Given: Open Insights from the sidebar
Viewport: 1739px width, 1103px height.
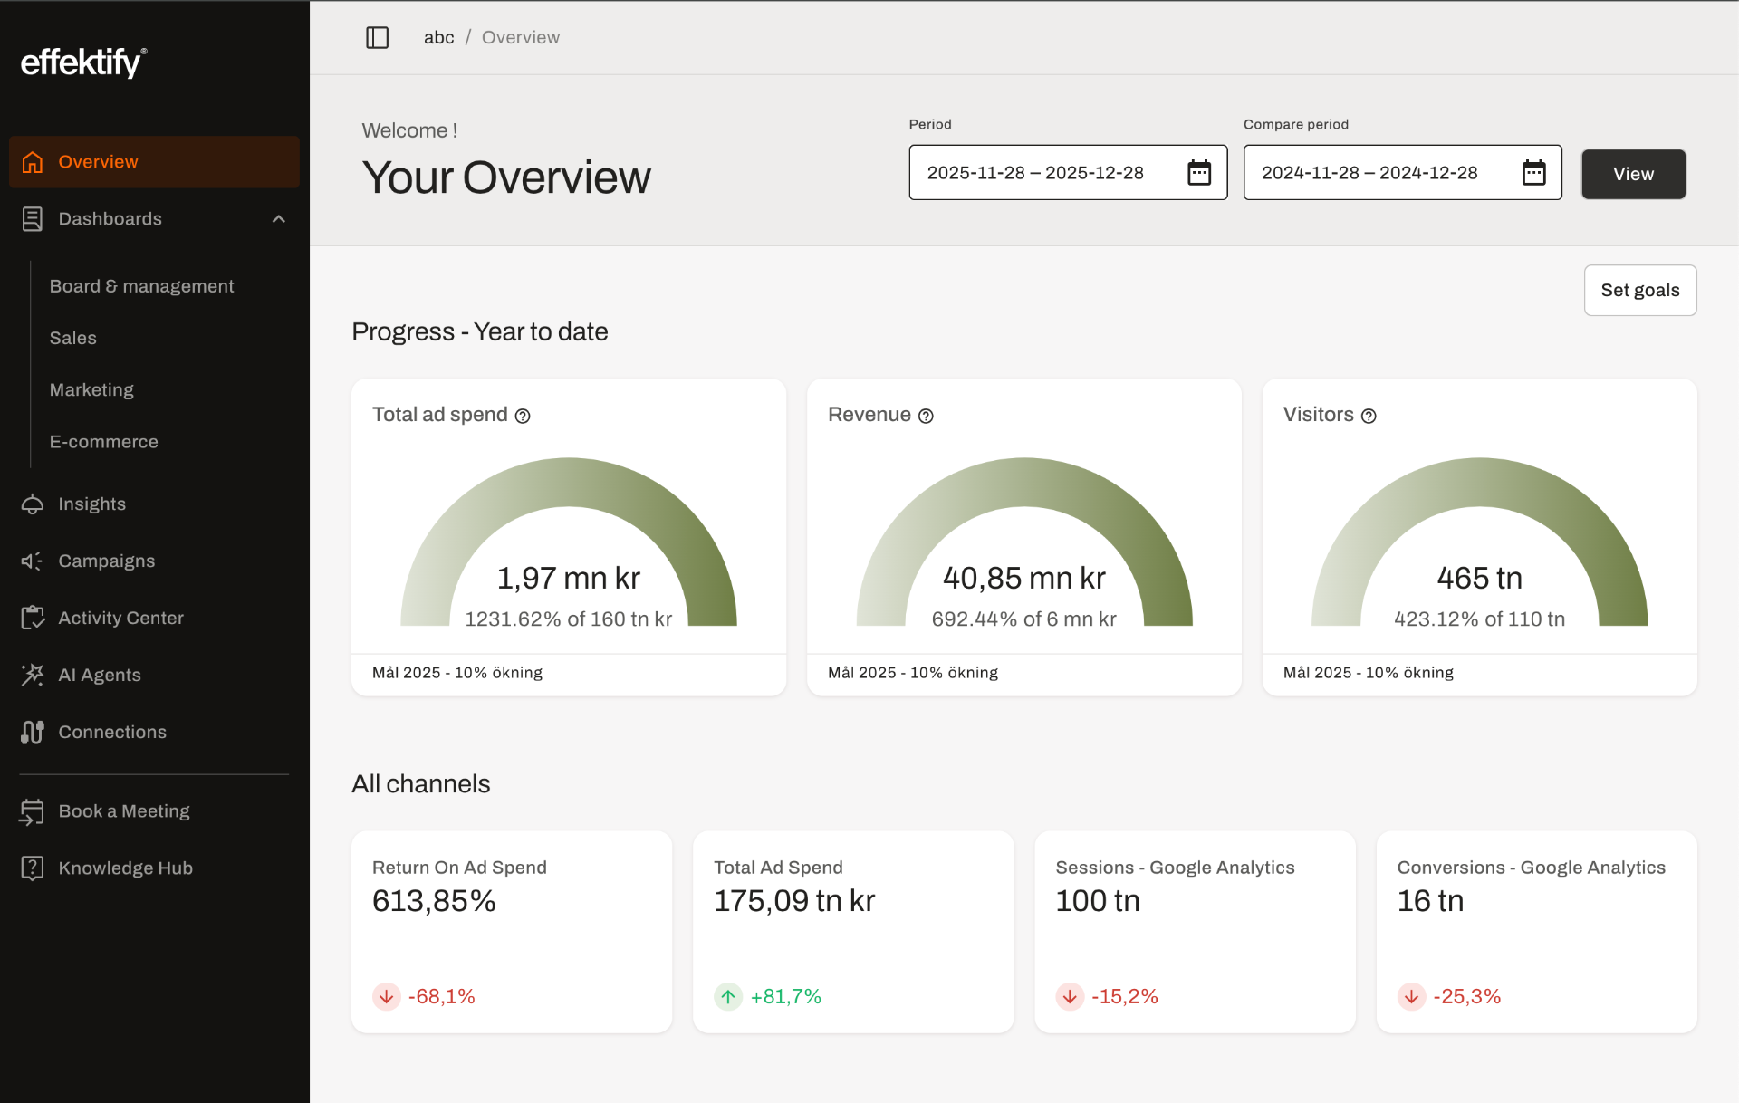Looking at the screenshot, I should 91,504.
